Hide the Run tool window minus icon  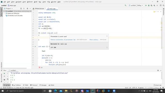pos(161,70)
